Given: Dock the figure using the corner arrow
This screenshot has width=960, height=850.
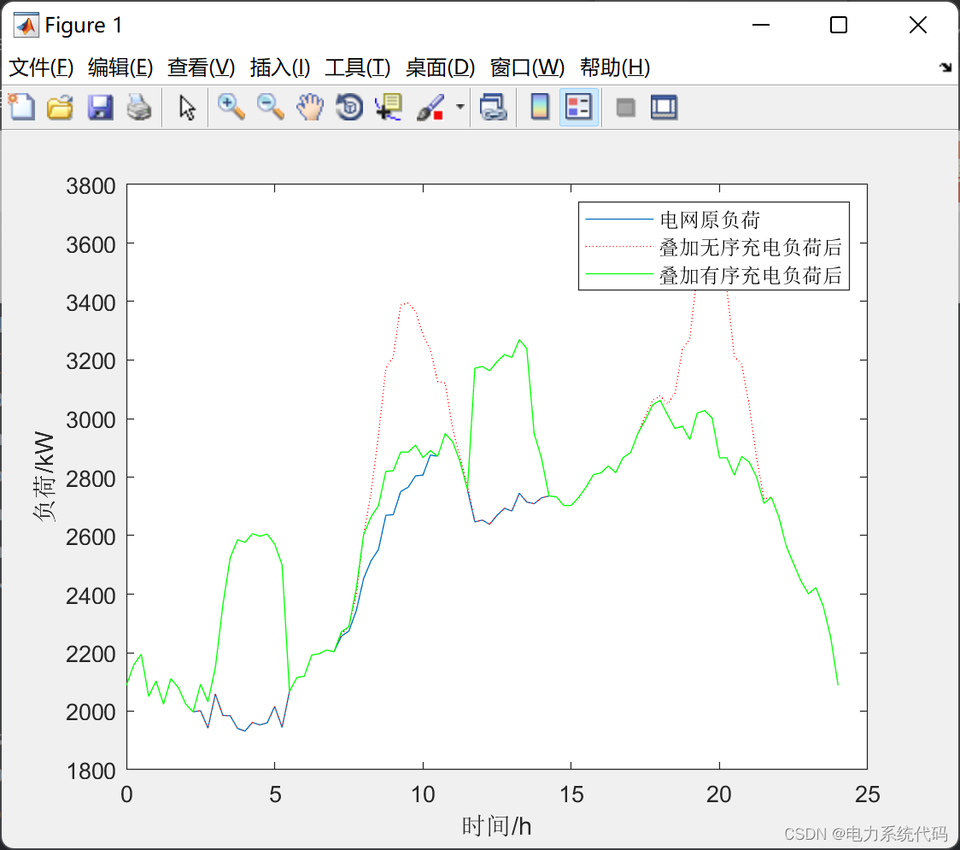Looking at the screenshot, I should [945, 67].
